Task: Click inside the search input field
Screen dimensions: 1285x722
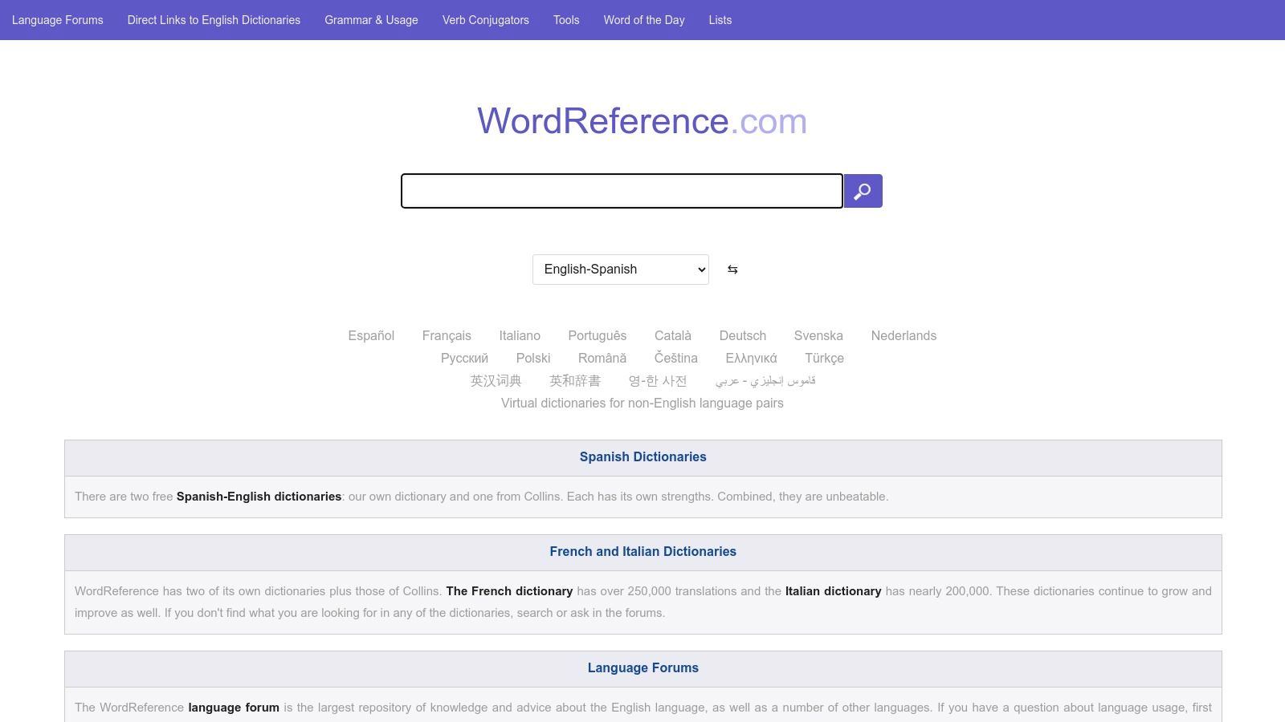Action: pyautogui.click(x=621, y=191)
